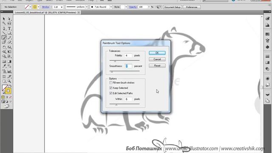This screenshot has height=153, width=272.
Task: Click the stroke weight stepper arrows
Action: tap(51, 7)
